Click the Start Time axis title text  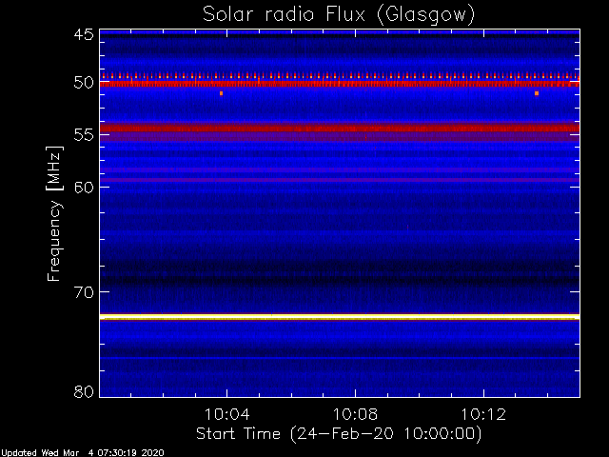[339, 434]
